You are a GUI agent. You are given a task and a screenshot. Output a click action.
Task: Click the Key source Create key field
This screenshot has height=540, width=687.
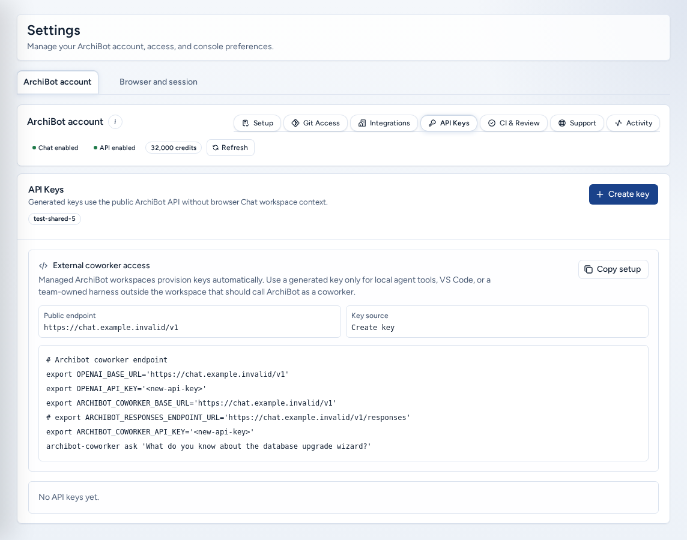pos(497,322)
